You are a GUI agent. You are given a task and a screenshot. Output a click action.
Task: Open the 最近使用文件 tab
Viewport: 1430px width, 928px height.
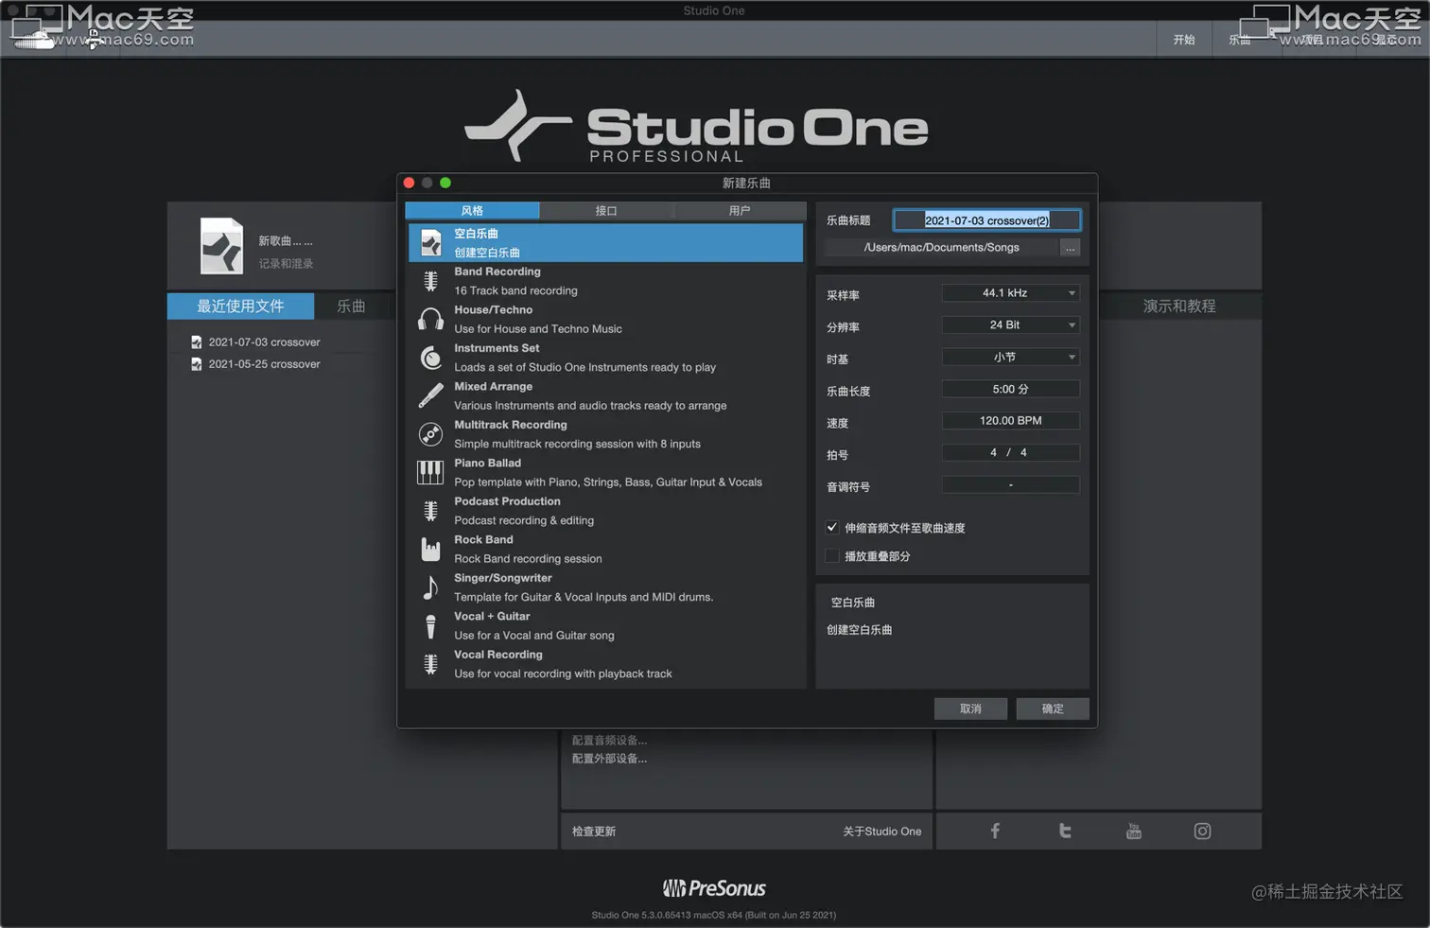click(240, 306)
